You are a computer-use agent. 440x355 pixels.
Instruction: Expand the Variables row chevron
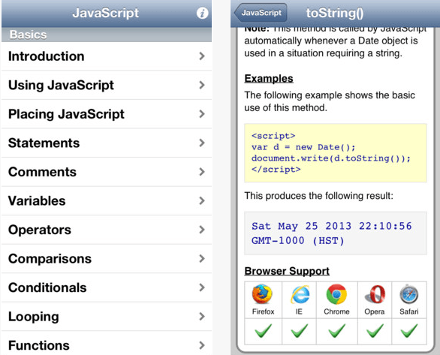[201, 201]
